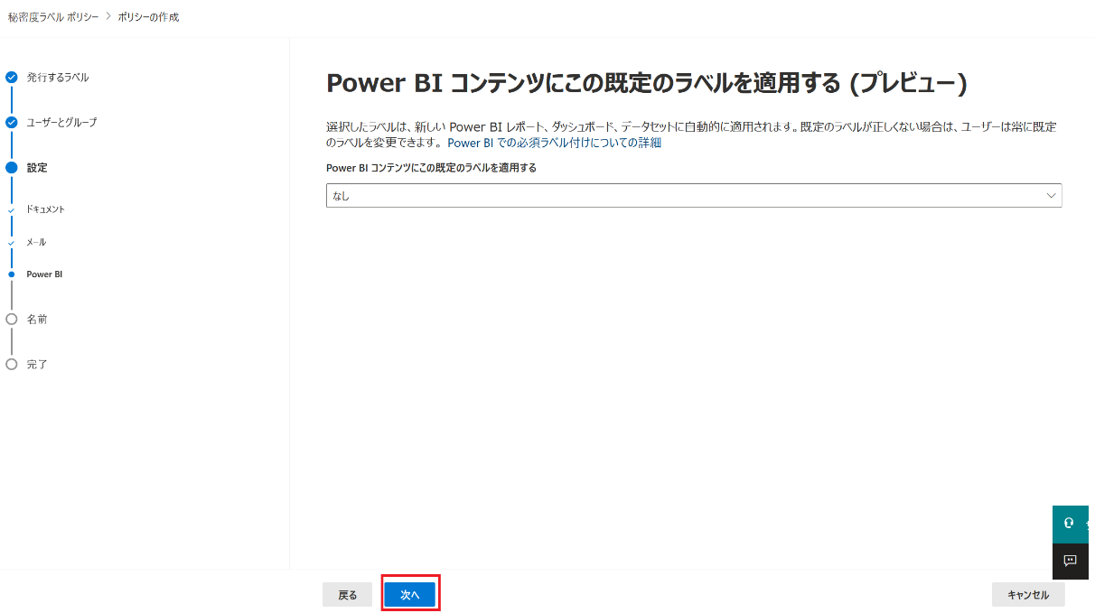Click the page heading Power BI コンテンツ
1095x613 pixels.
point(647,83)
